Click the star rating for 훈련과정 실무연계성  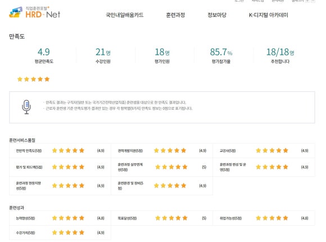point(171,167)
